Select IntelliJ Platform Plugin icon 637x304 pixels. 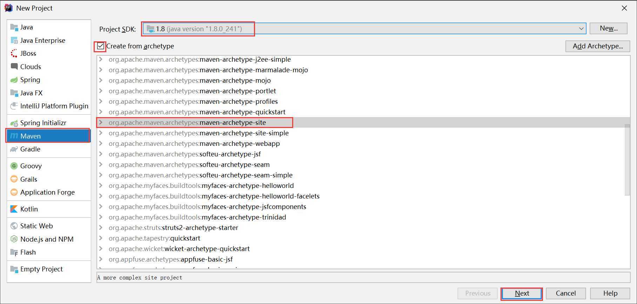point(14,106)
